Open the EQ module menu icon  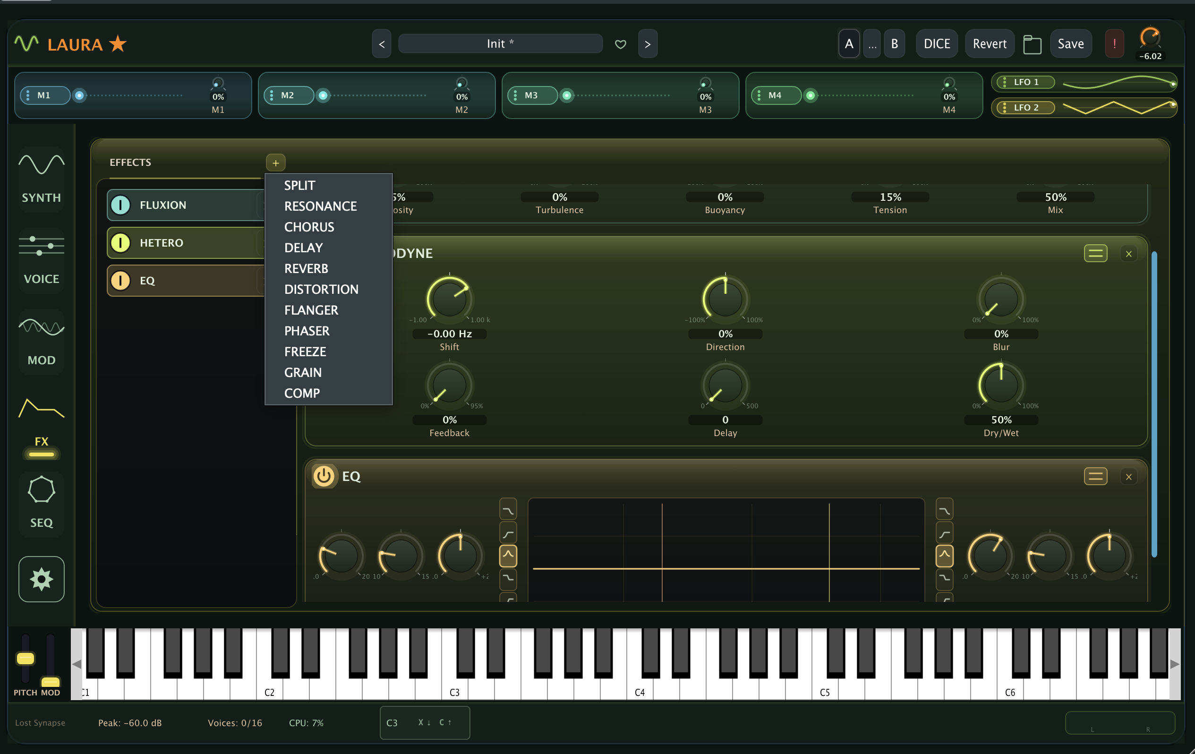coord(1095,476)
